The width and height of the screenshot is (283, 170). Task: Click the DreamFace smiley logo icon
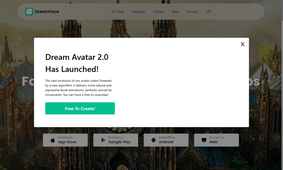pyautogui.click(x=29, y=12)
